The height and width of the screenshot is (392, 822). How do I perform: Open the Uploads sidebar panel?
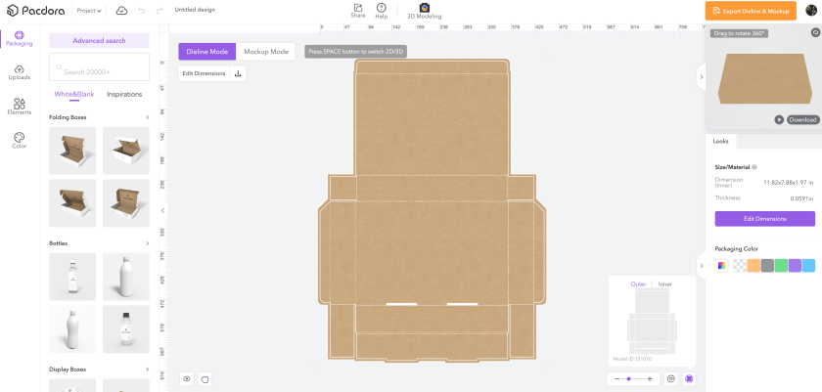(x=19, y=71)
